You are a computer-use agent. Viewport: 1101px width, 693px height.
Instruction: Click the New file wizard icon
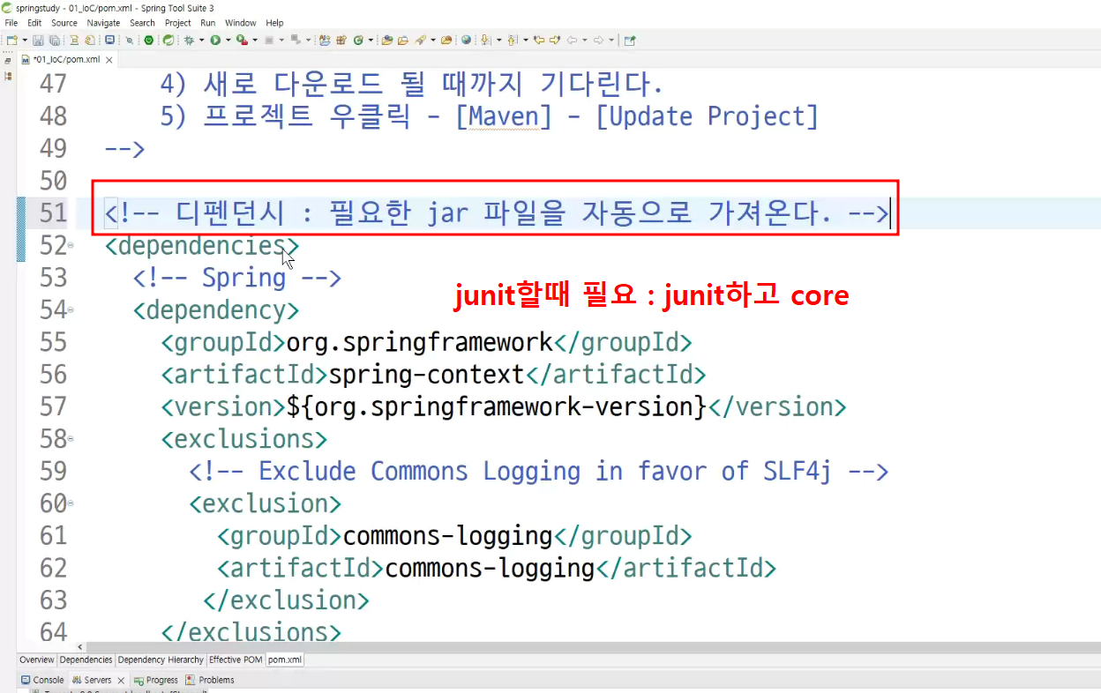point(12,40)
